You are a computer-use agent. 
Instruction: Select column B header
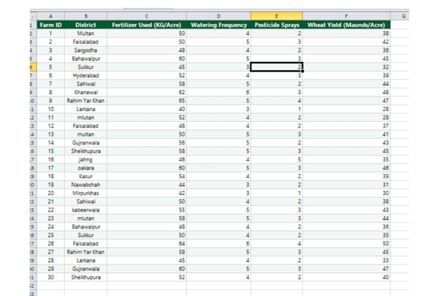pos(86,16)
